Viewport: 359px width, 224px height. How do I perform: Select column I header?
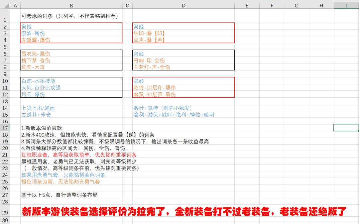(x=346, y=6)
